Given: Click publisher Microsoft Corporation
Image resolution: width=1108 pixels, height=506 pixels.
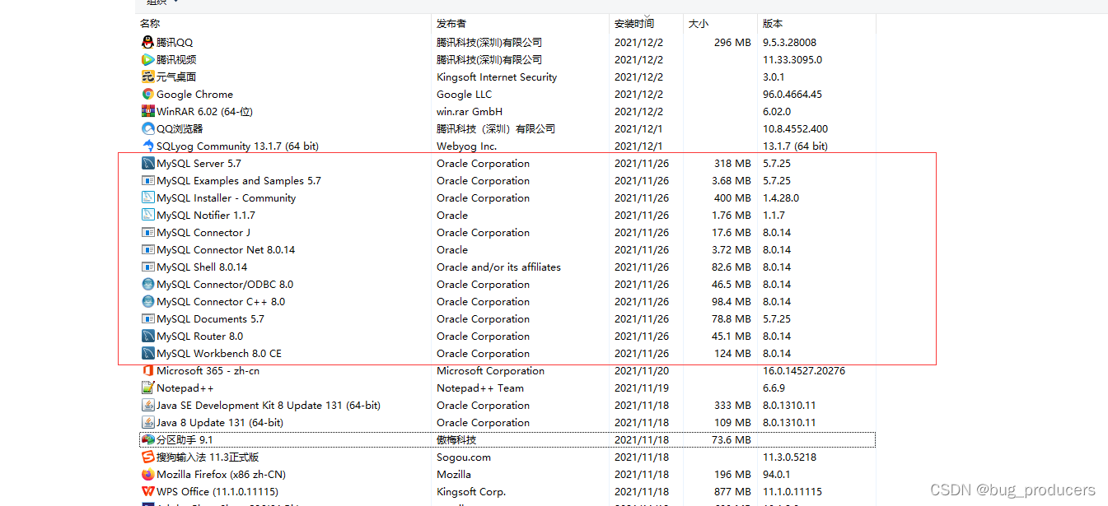Looking at the screenshot, I should 491,370.
